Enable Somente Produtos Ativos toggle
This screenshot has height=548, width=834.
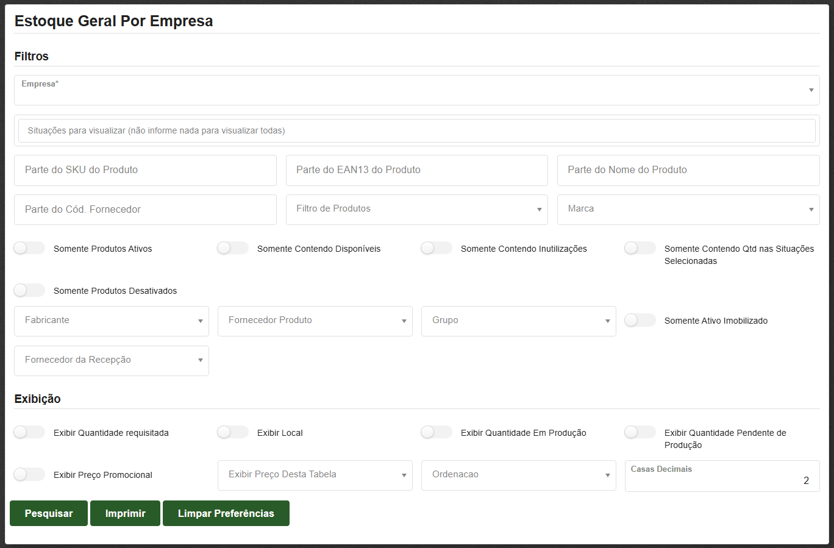pos(29,248)
